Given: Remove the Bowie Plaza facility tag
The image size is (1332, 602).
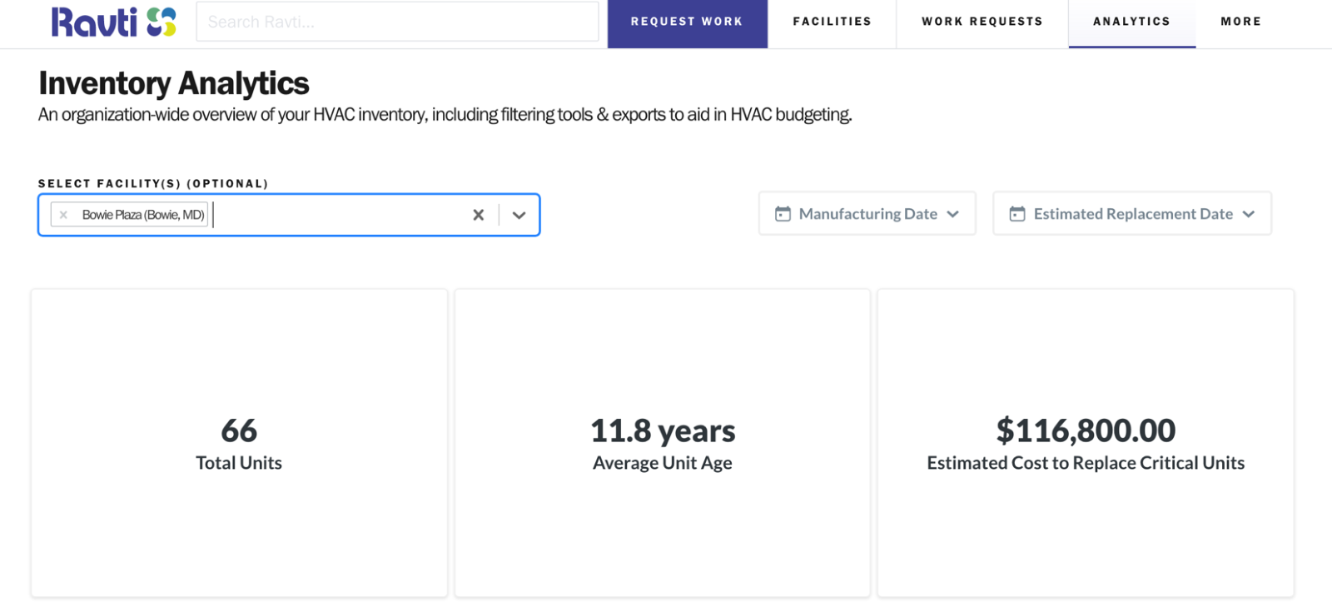Looking at the screenshot, I should (63, 215).
